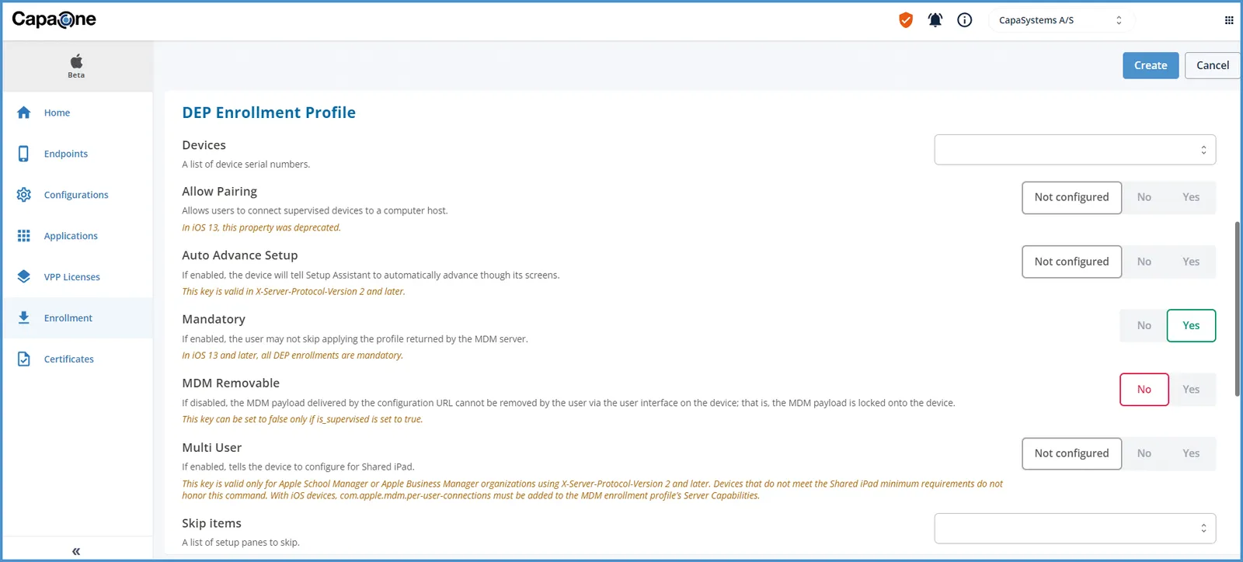Set Auto Advance Setup to Yes
Image resolution: width=1243 pixels, height=562 pixels.
(x=1191, y=262)
